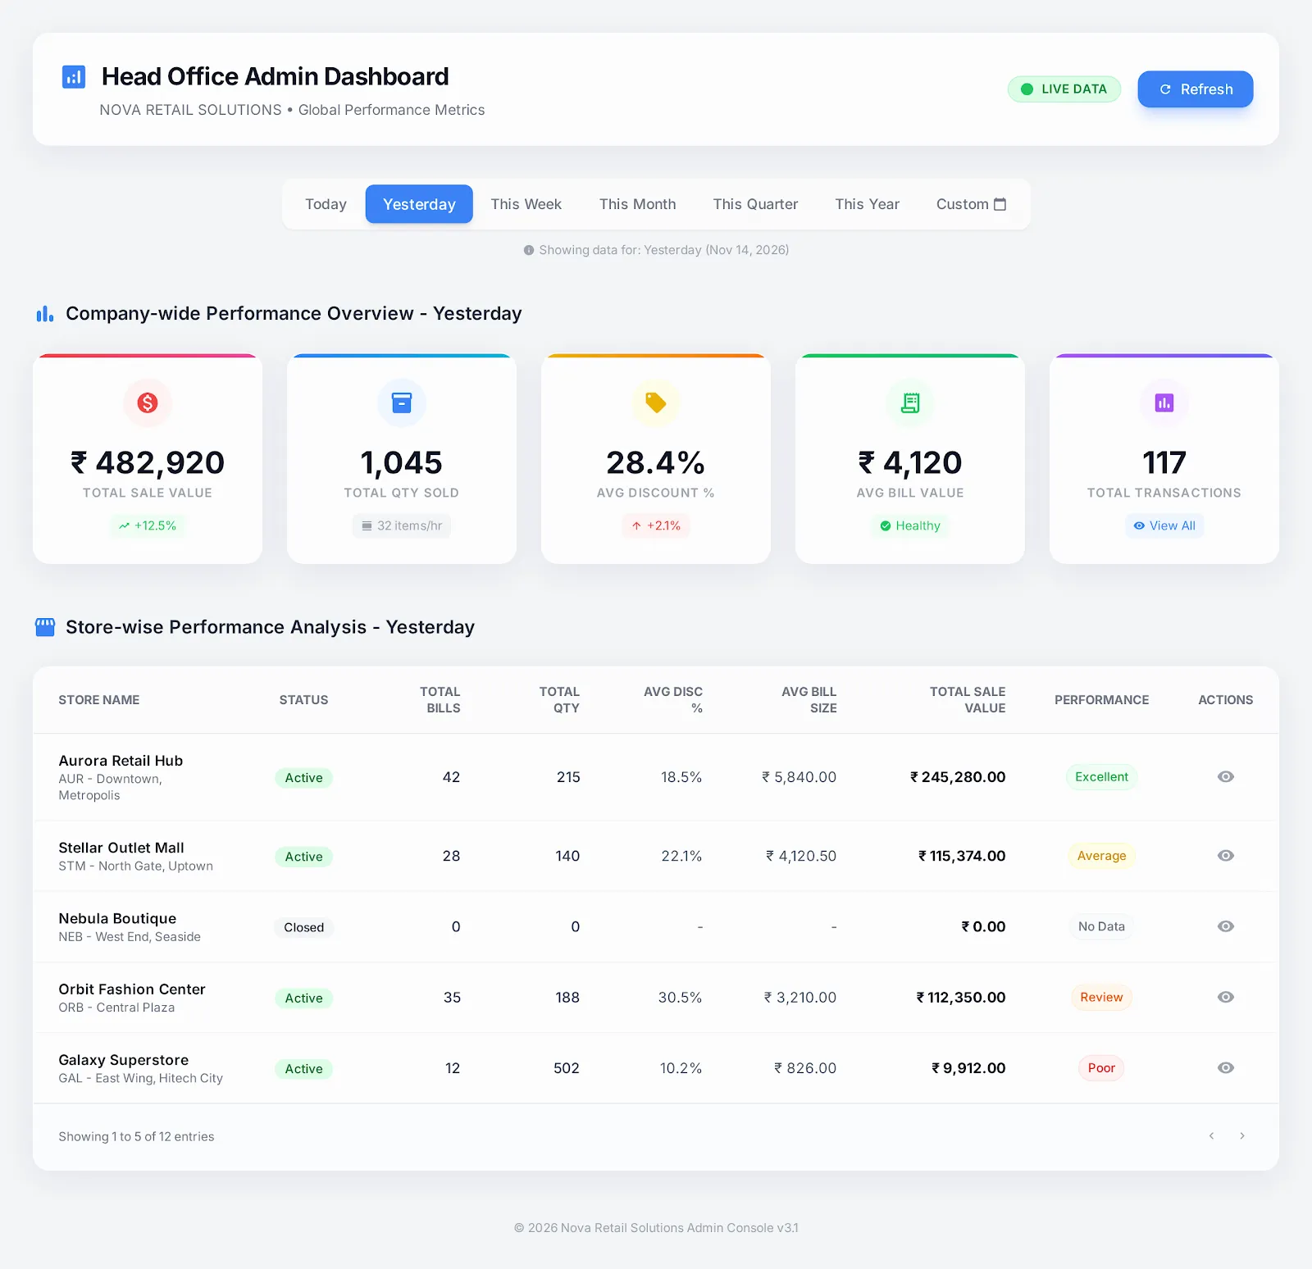Click the dashboard logo icon in the header
Image resolution: width=1312 pixels, height=1269 pixels.
tap(74, 76)
